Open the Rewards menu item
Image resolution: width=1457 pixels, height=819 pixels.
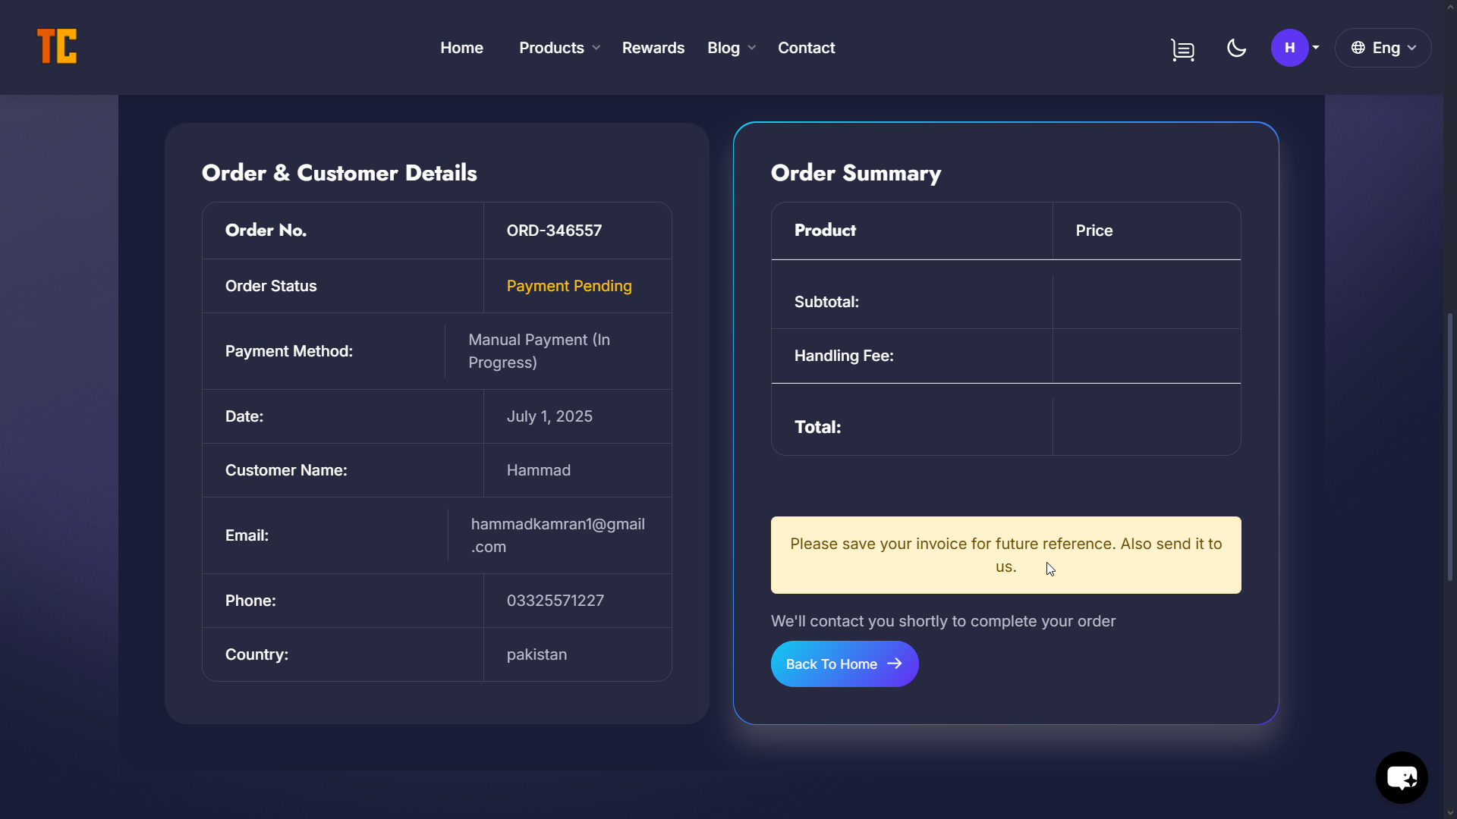click(x=653, y=48)
